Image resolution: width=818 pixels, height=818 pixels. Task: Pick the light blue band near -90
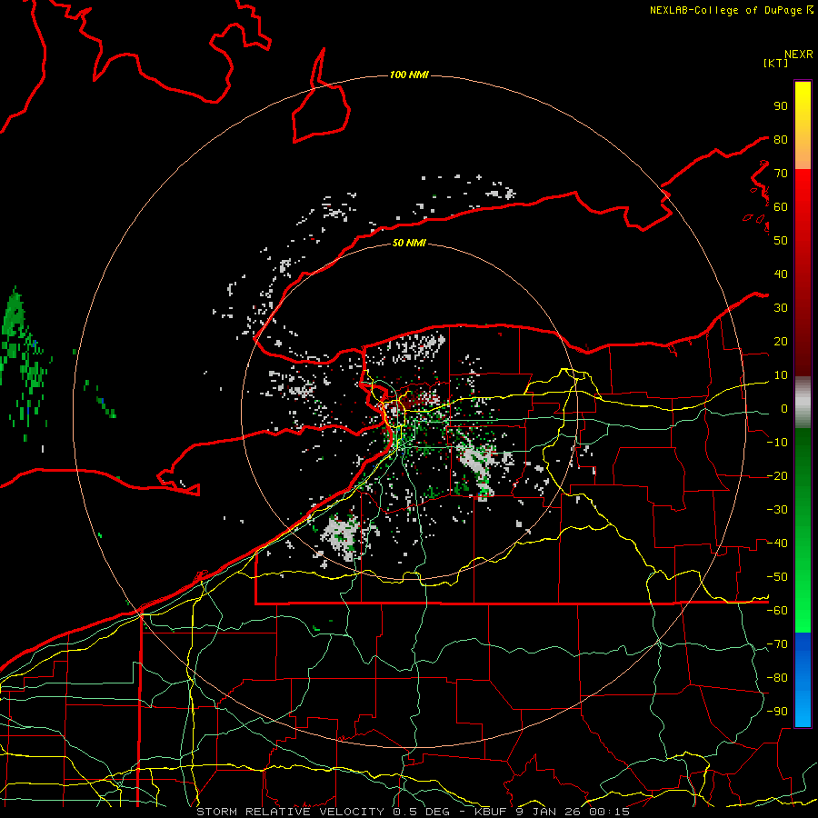pos(803,712)
